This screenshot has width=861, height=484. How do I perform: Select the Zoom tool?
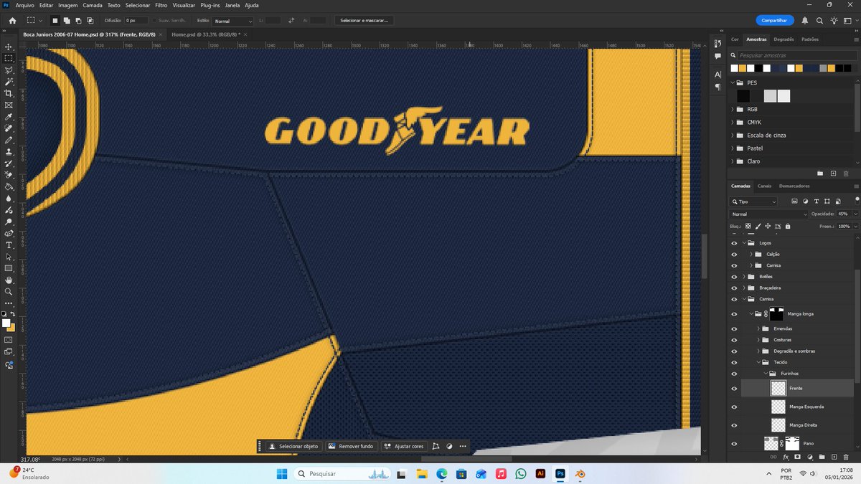click(9, 292)
